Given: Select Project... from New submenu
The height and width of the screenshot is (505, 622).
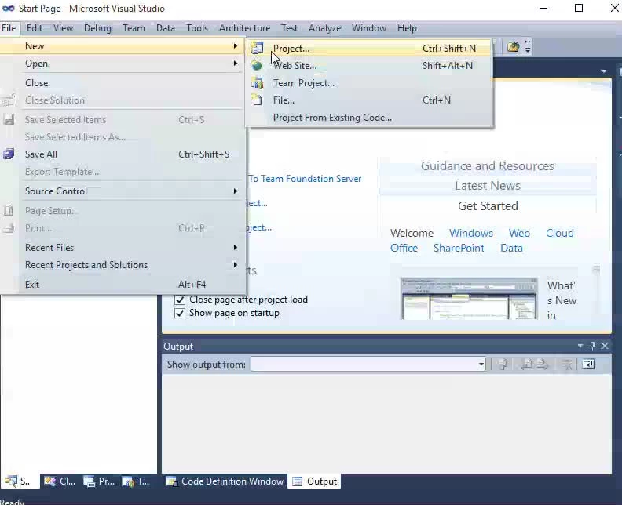Looking at the screenshot, I should coord(369,49).
